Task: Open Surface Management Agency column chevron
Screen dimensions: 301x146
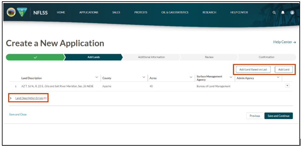Action: (231, 77)
